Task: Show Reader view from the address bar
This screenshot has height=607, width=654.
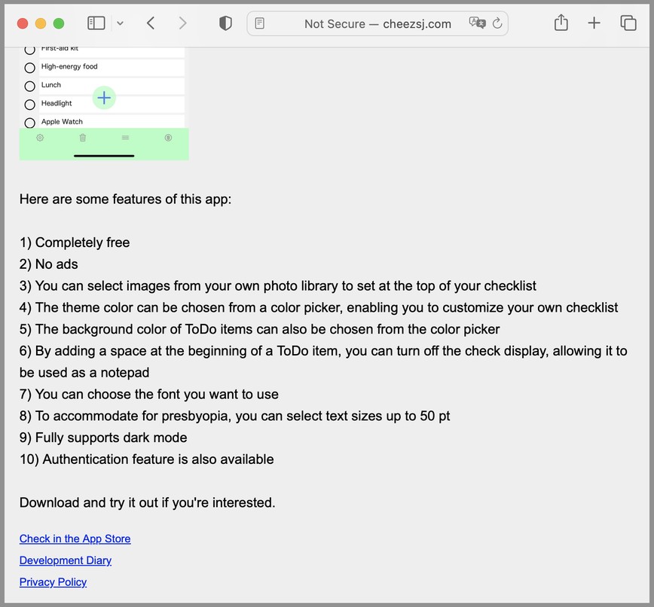Action: [260, 23]
